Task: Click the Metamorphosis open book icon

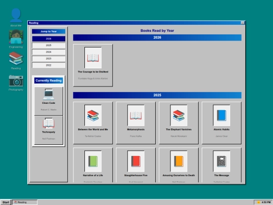Action: [136, 115]
